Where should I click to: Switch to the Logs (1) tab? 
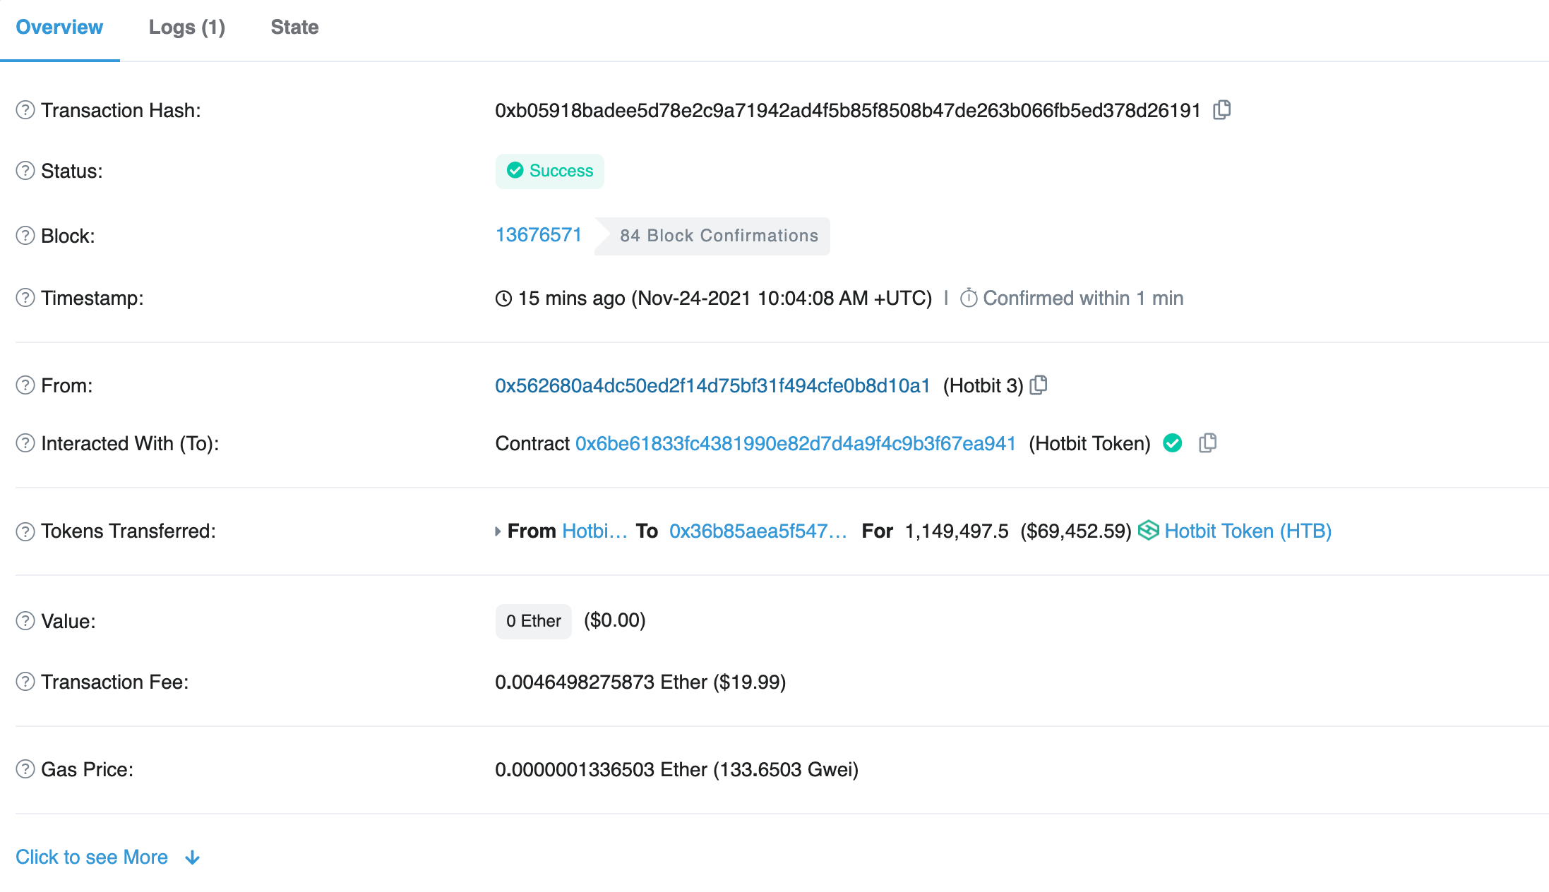[x=186, y=27]
